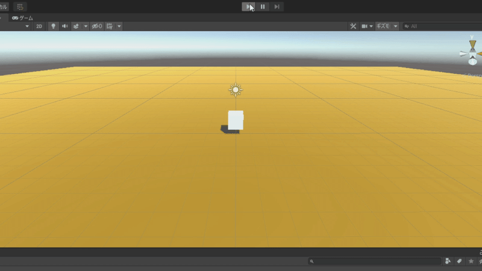Open component tools wrench icon
Viewport: 482px width, 271px height.
pos(353,26)
